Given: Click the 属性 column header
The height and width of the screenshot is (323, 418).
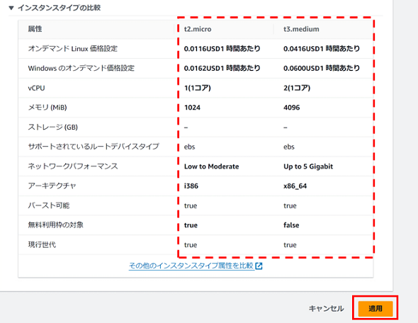Looking at the screenshot, I should pos(35,29).
